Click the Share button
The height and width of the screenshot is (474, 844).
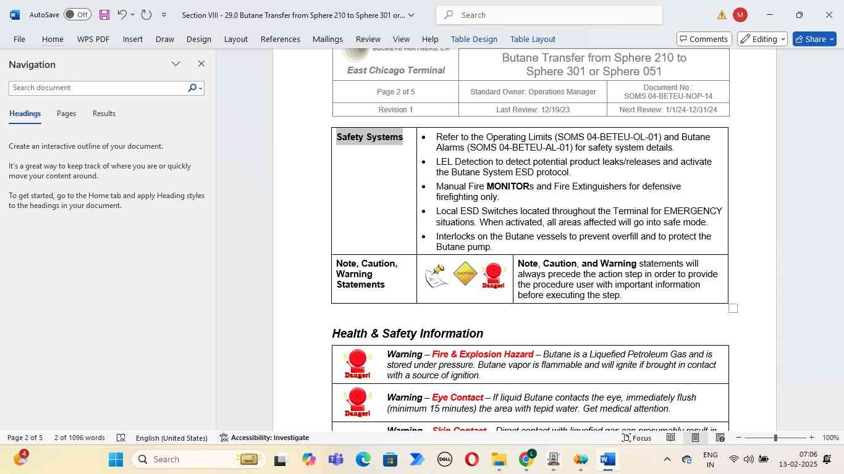(814, 39)
